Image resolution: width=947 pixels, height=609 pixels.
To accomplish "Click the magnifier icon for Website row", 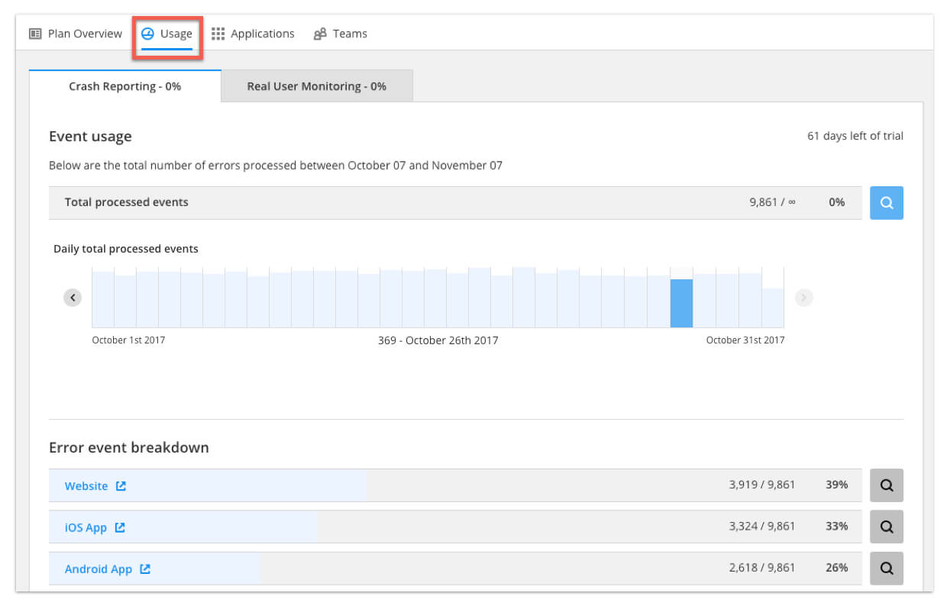I will (886, 485).
